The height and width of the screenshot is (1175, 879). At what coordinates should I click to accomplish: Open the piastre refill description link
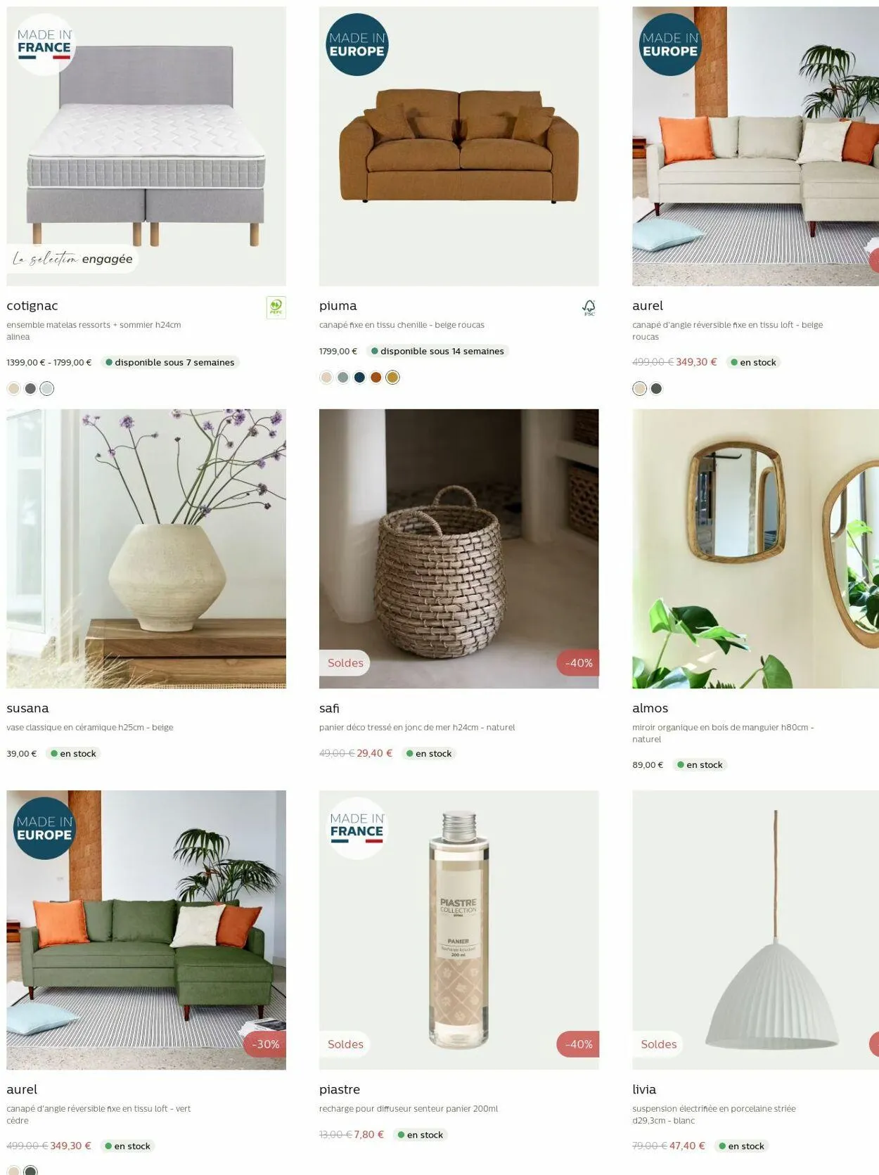409,1109
